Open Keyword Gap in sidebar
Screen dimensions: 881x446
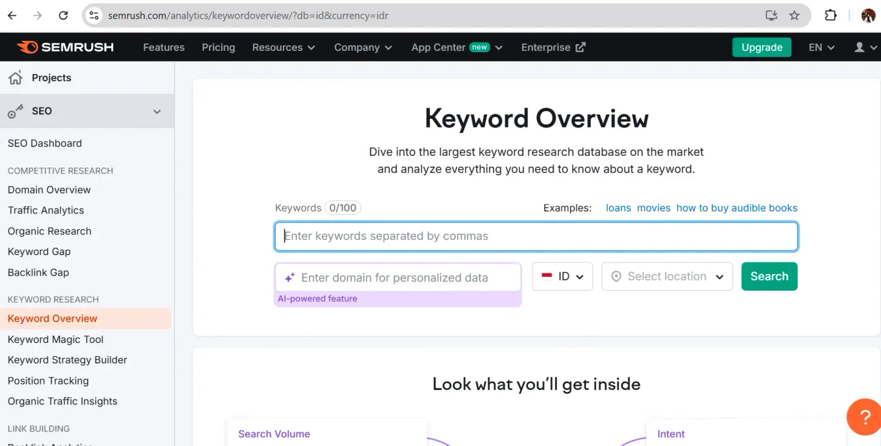click(x=39, y=252)
